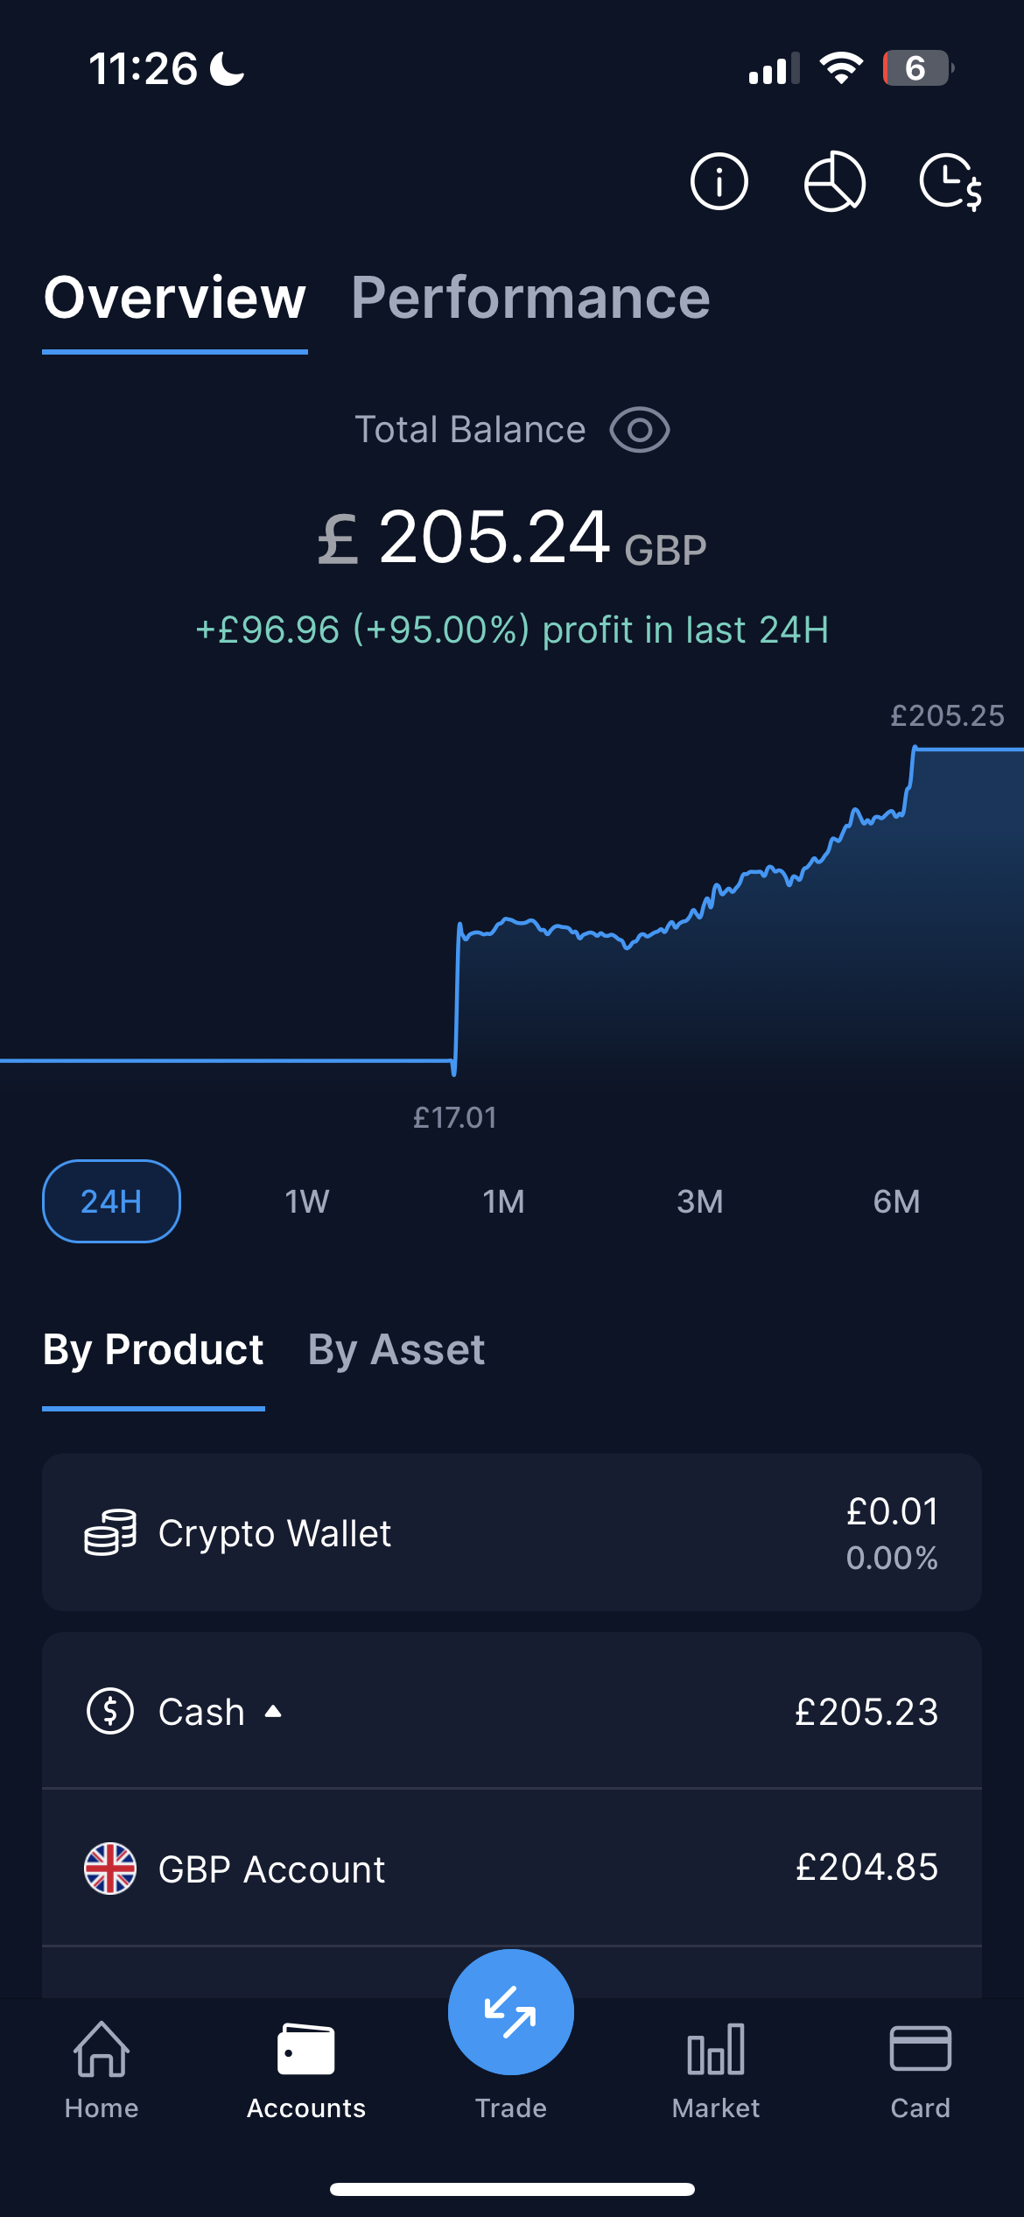The width and height of the screenshot is (1024, 2217).
Task: Switch to the By Asset tab
Action: click(x=396, y=1349)
